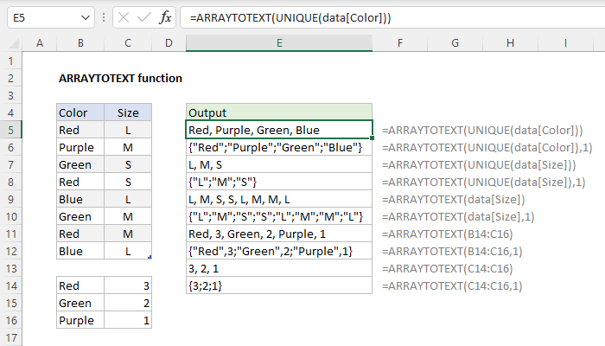Open Insert Function fx icon

166,18
